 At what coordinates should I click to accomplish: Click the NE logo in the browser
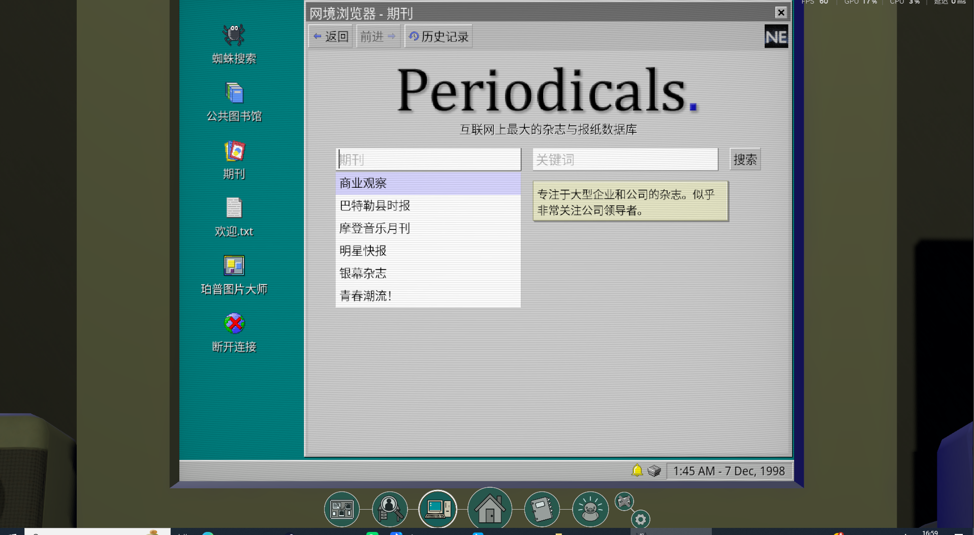tap(776, 37)
